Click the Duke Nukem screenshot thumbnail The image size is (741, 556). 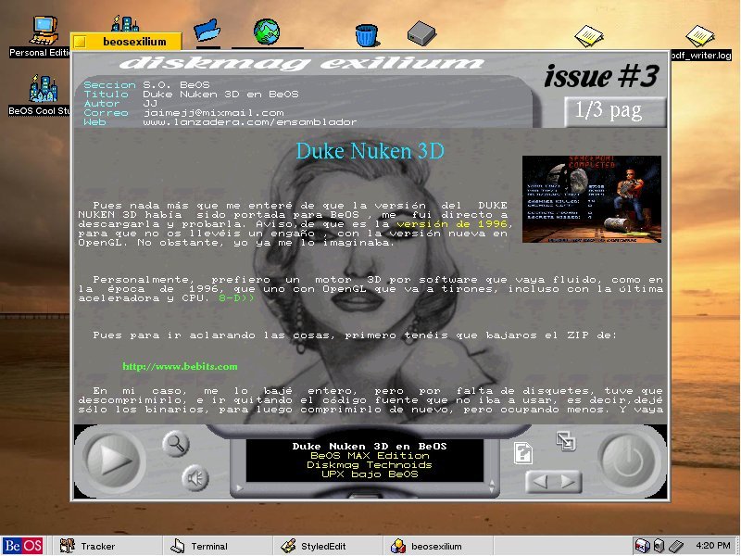592,199
